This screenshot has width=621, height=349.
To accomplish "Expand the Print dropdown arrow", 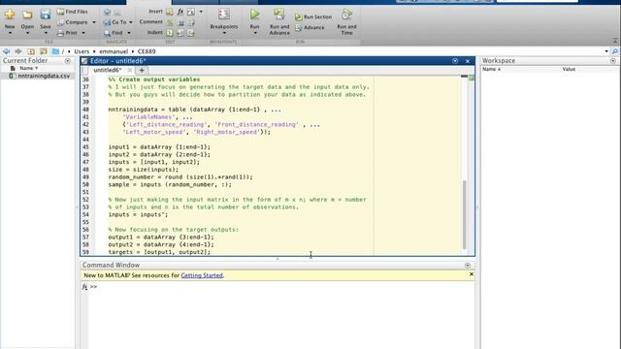I will (83, 33).
